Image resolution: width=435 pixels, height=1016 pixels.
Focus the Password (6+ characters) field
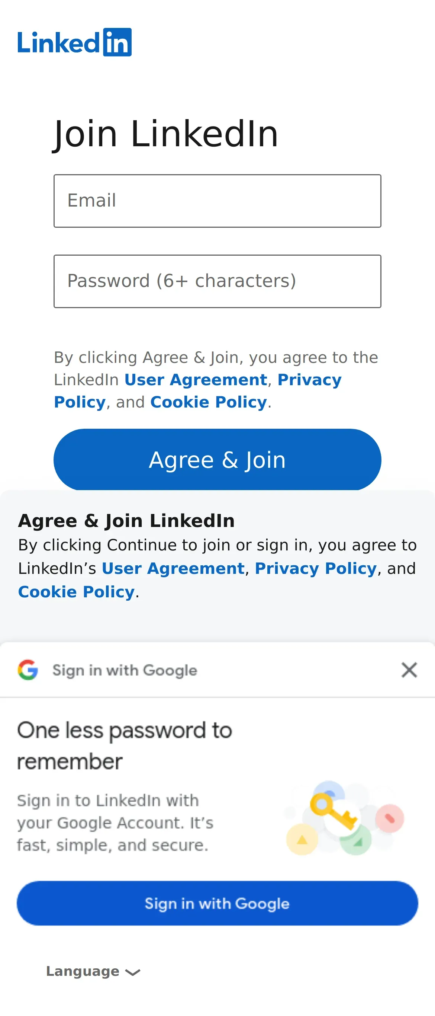(x=217, y=281)
